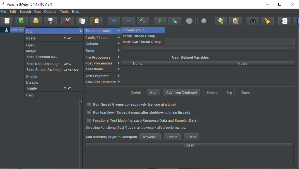Expand all nodes with the plus icon

(114, 21)
